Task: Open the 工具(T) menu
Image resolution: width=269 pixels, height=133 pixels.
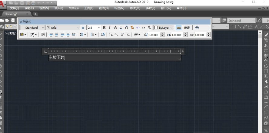Action: 89,8
